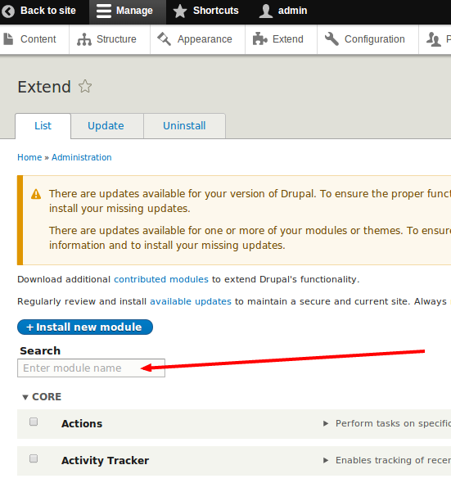Image resolution: width=451 pixels, height=483 pixels.
Task: Click the Appearance paintbrush icon
Action: tap(165, 39)
